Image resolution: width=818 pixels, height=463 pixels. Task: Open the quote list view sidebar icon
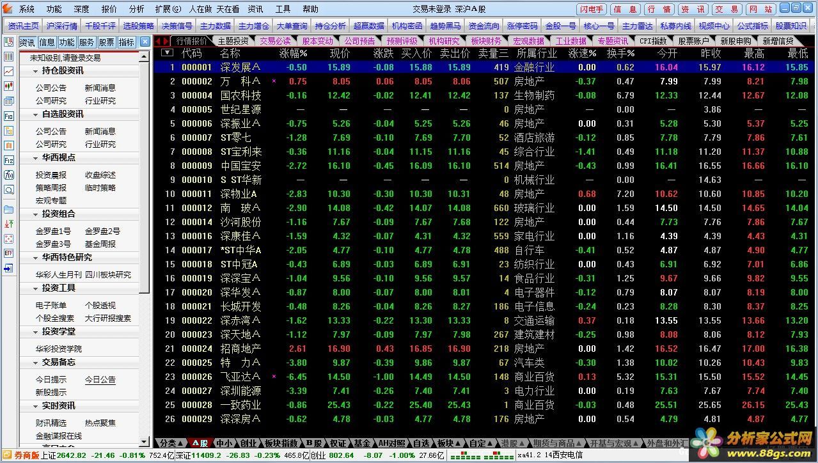coord(8,42)
